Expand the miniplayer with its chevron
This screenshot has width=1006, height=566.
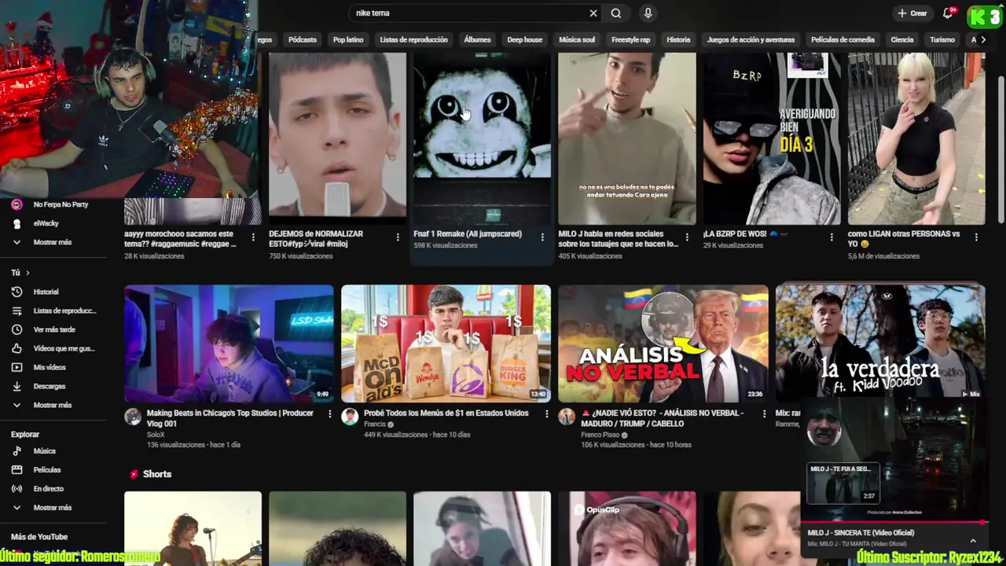point(973,541)
